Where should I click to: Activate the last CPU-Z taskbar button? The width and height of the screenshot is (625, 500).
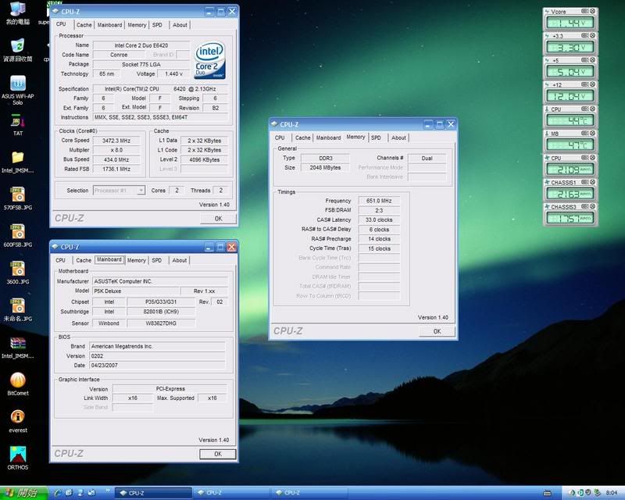coord(309,493)
